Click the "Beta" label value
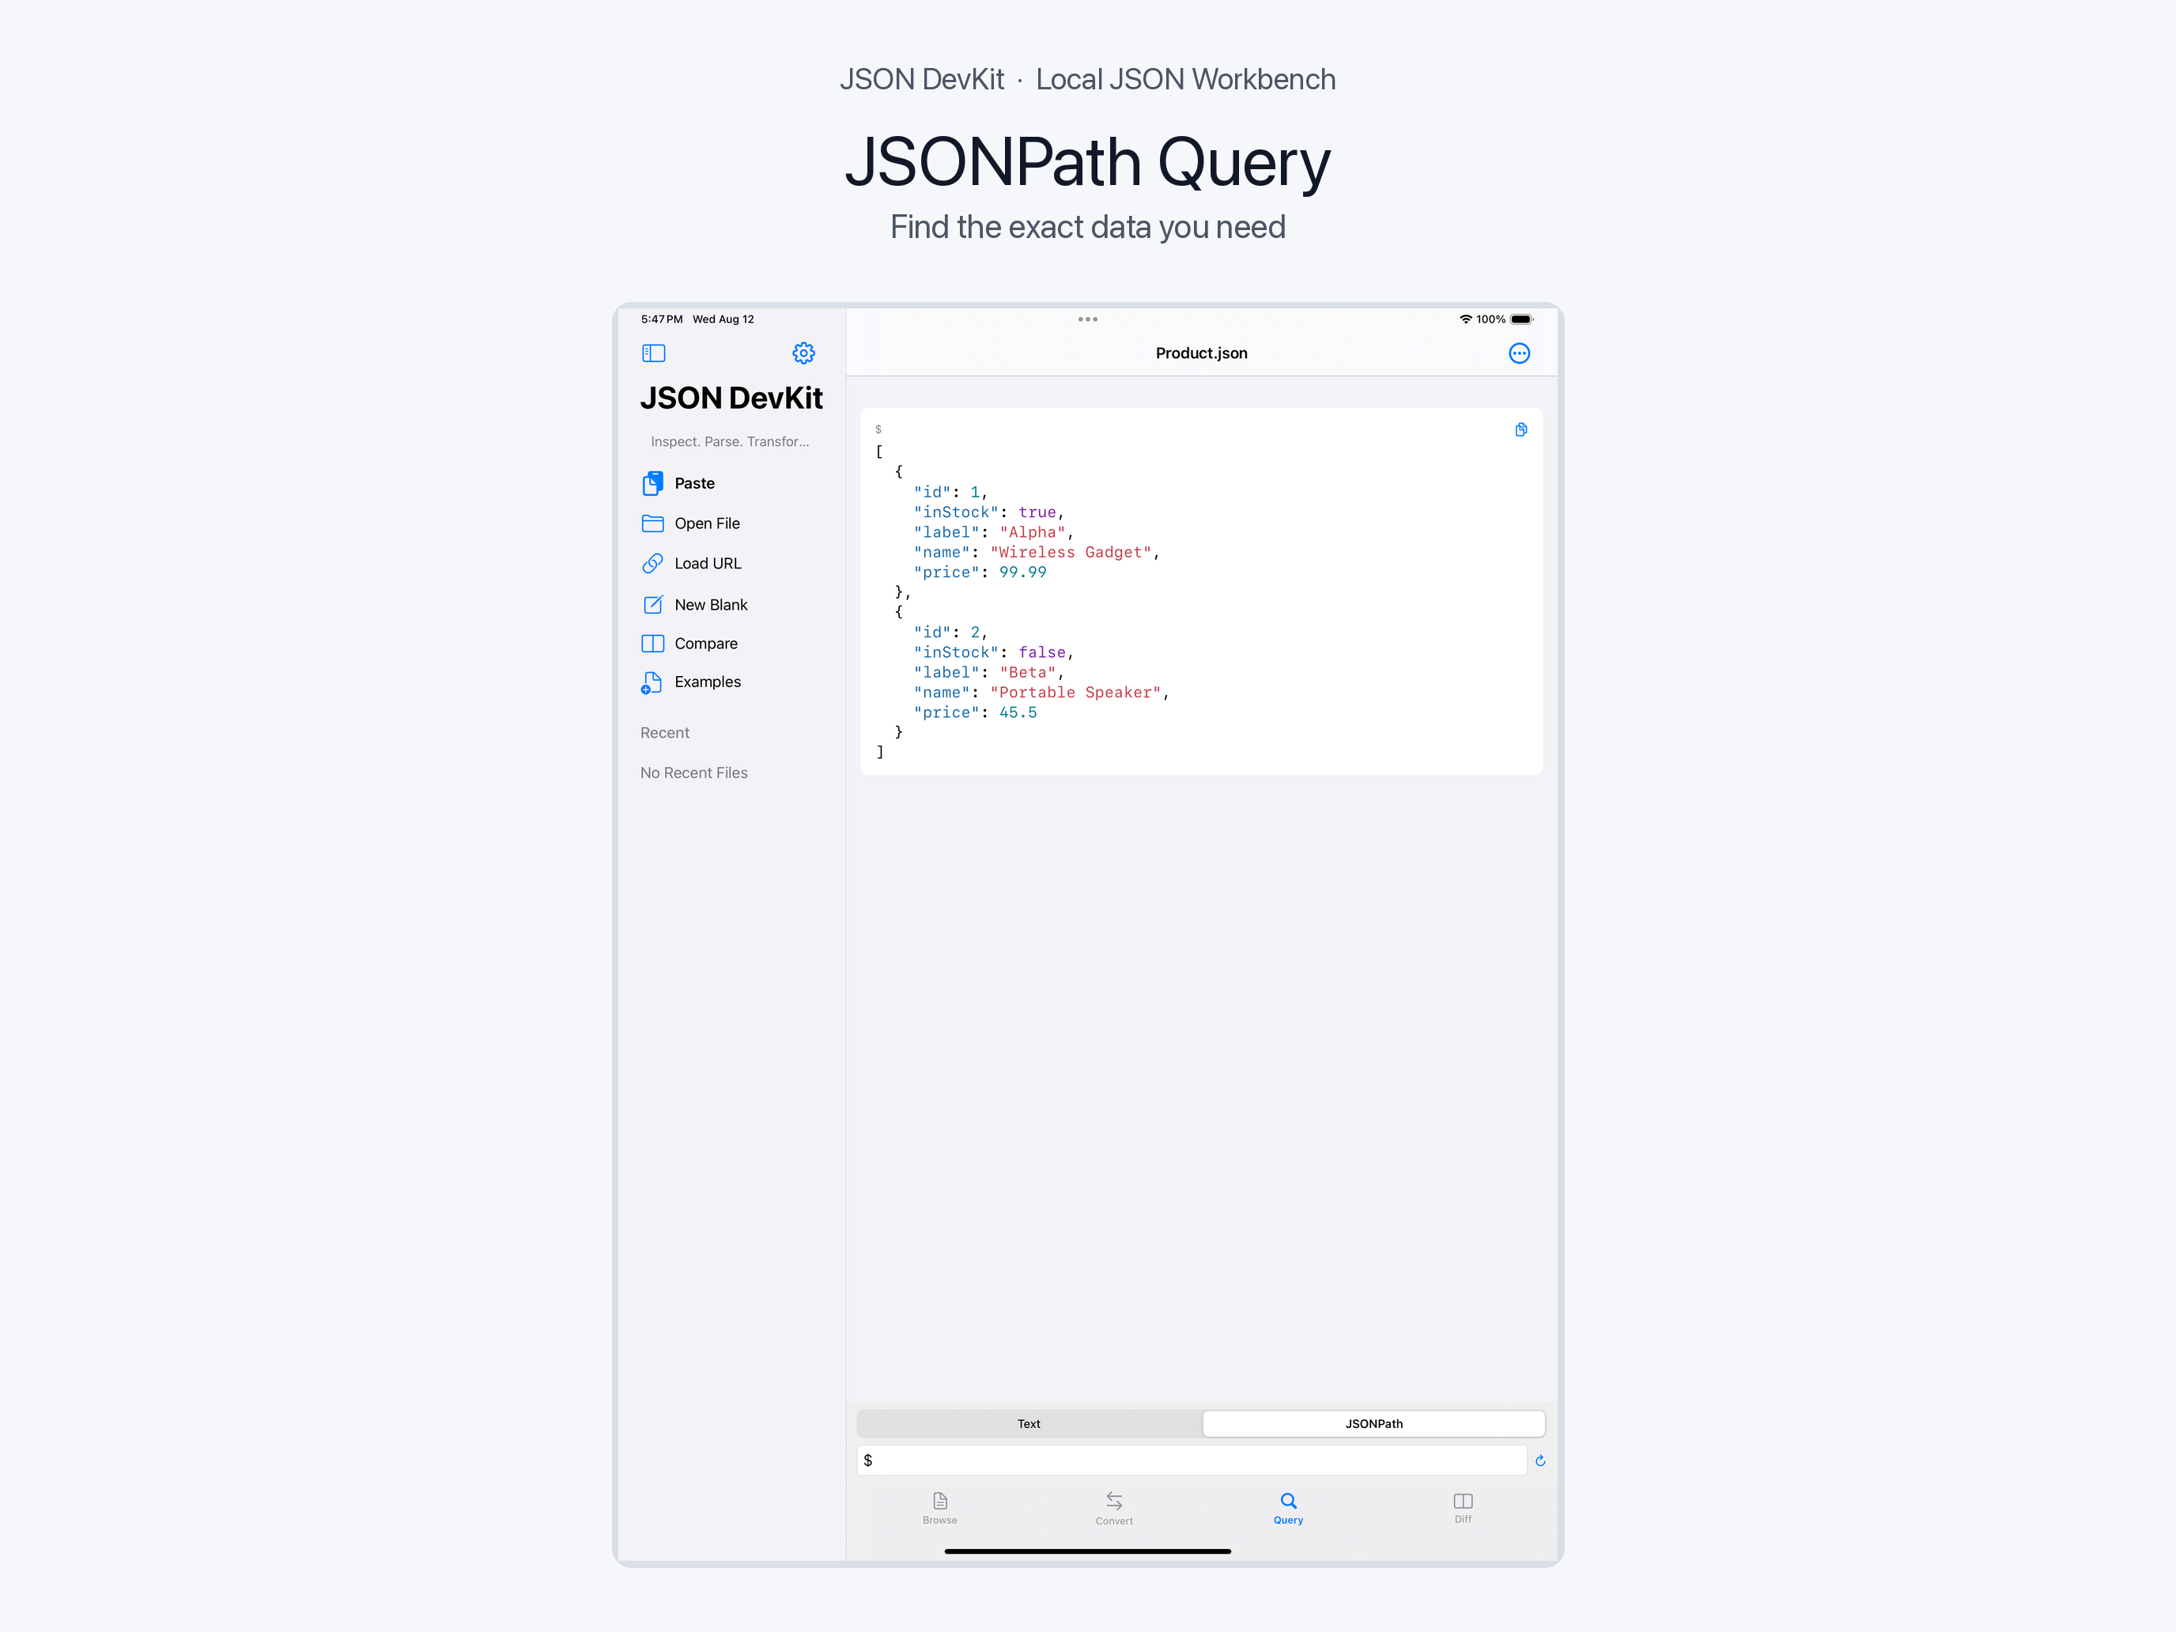 1028,673
